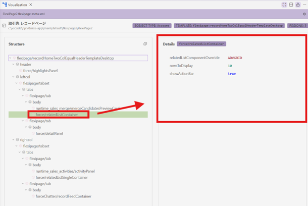Click the value 10 for rowsToDisplay
308x206 pixels.
tap(230, 66)
